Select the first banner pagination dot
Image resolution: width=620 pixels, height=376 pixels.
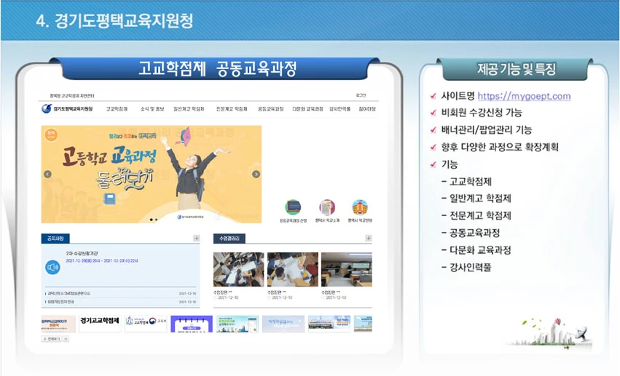152,220
